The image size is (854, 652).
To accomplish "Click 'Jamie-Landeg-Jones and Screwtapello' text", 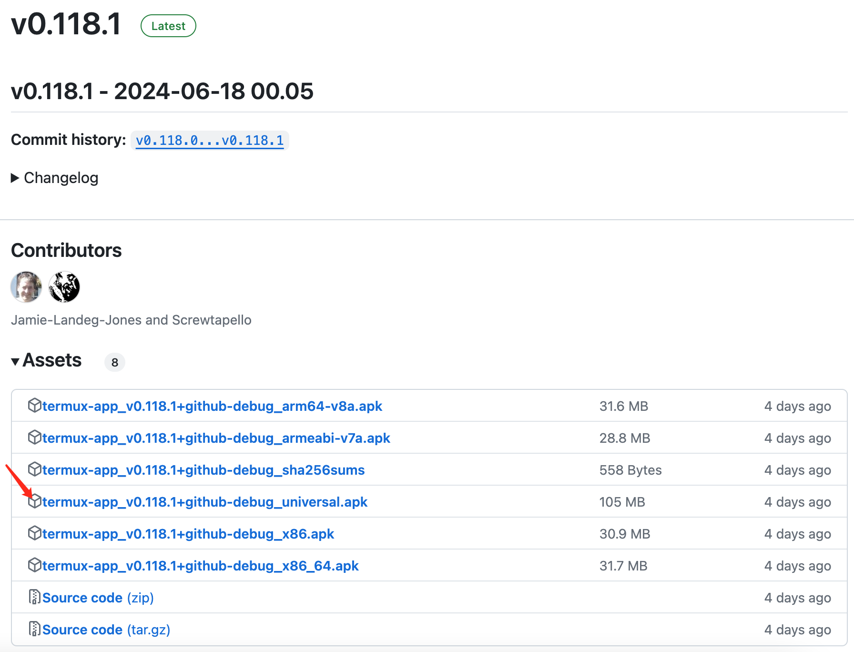I will tap(131, 320).
